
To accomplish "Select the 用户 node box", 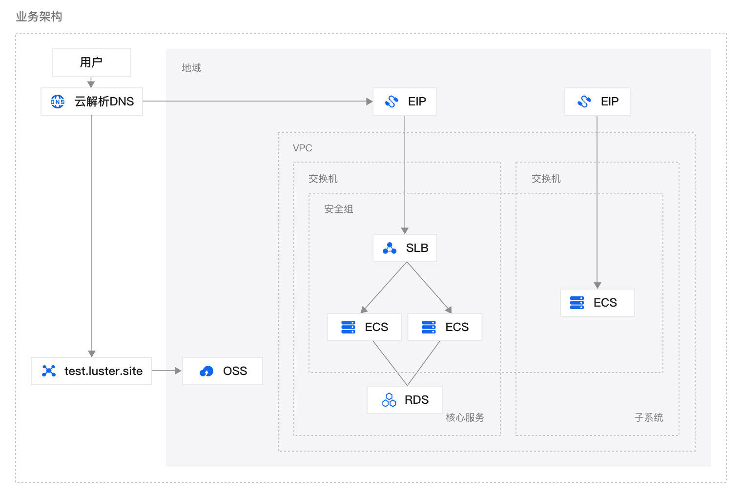I will (x=91, y=62).
